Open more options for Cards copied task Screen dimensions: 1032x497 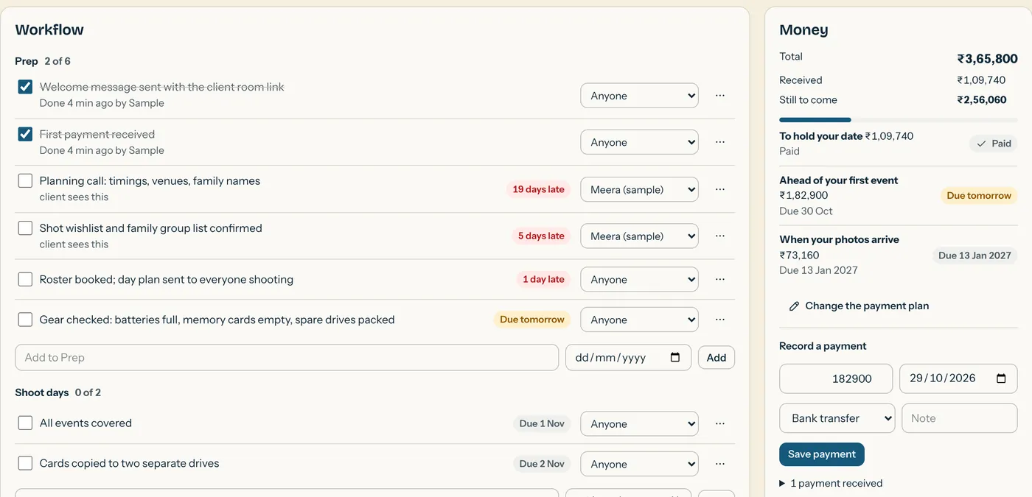click(x=720, y=464)
